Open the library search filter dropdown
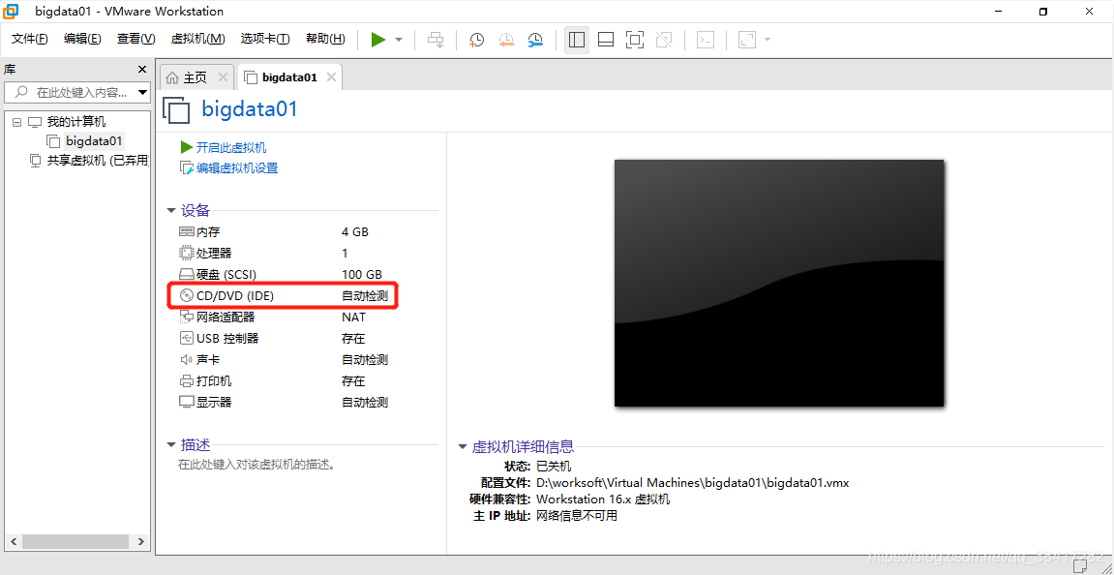 [x=143, y=92]
